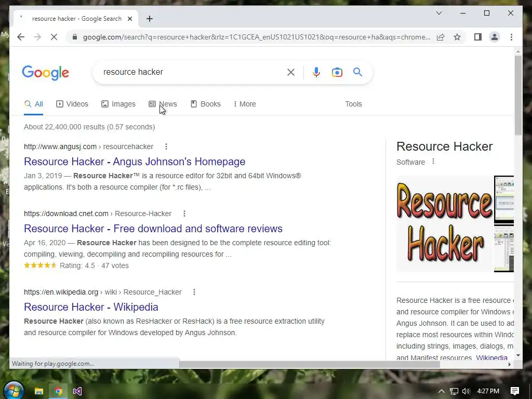Click the http://www.angusj.com URL text
Screen dimensions: 532x399
coord(60,147)
